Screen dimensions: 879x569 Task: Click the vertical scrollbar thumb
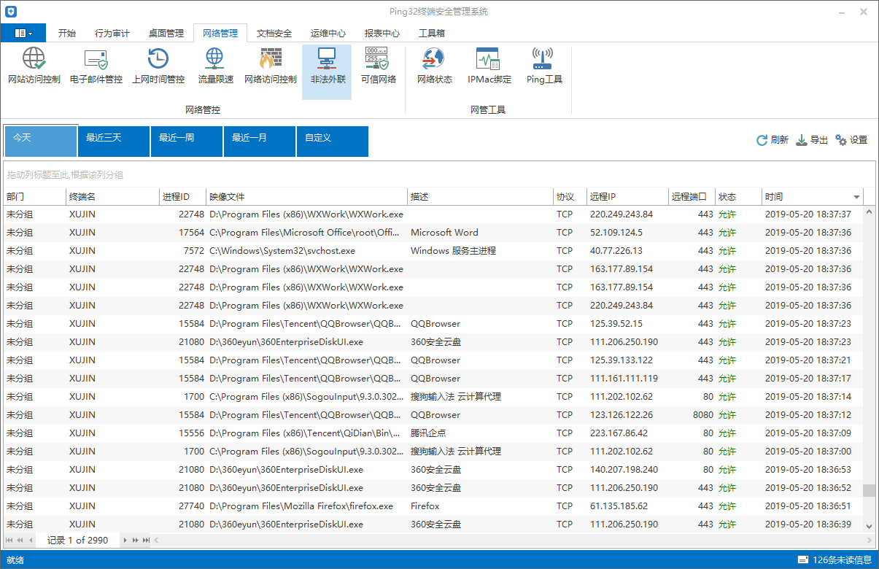(869, 490)
